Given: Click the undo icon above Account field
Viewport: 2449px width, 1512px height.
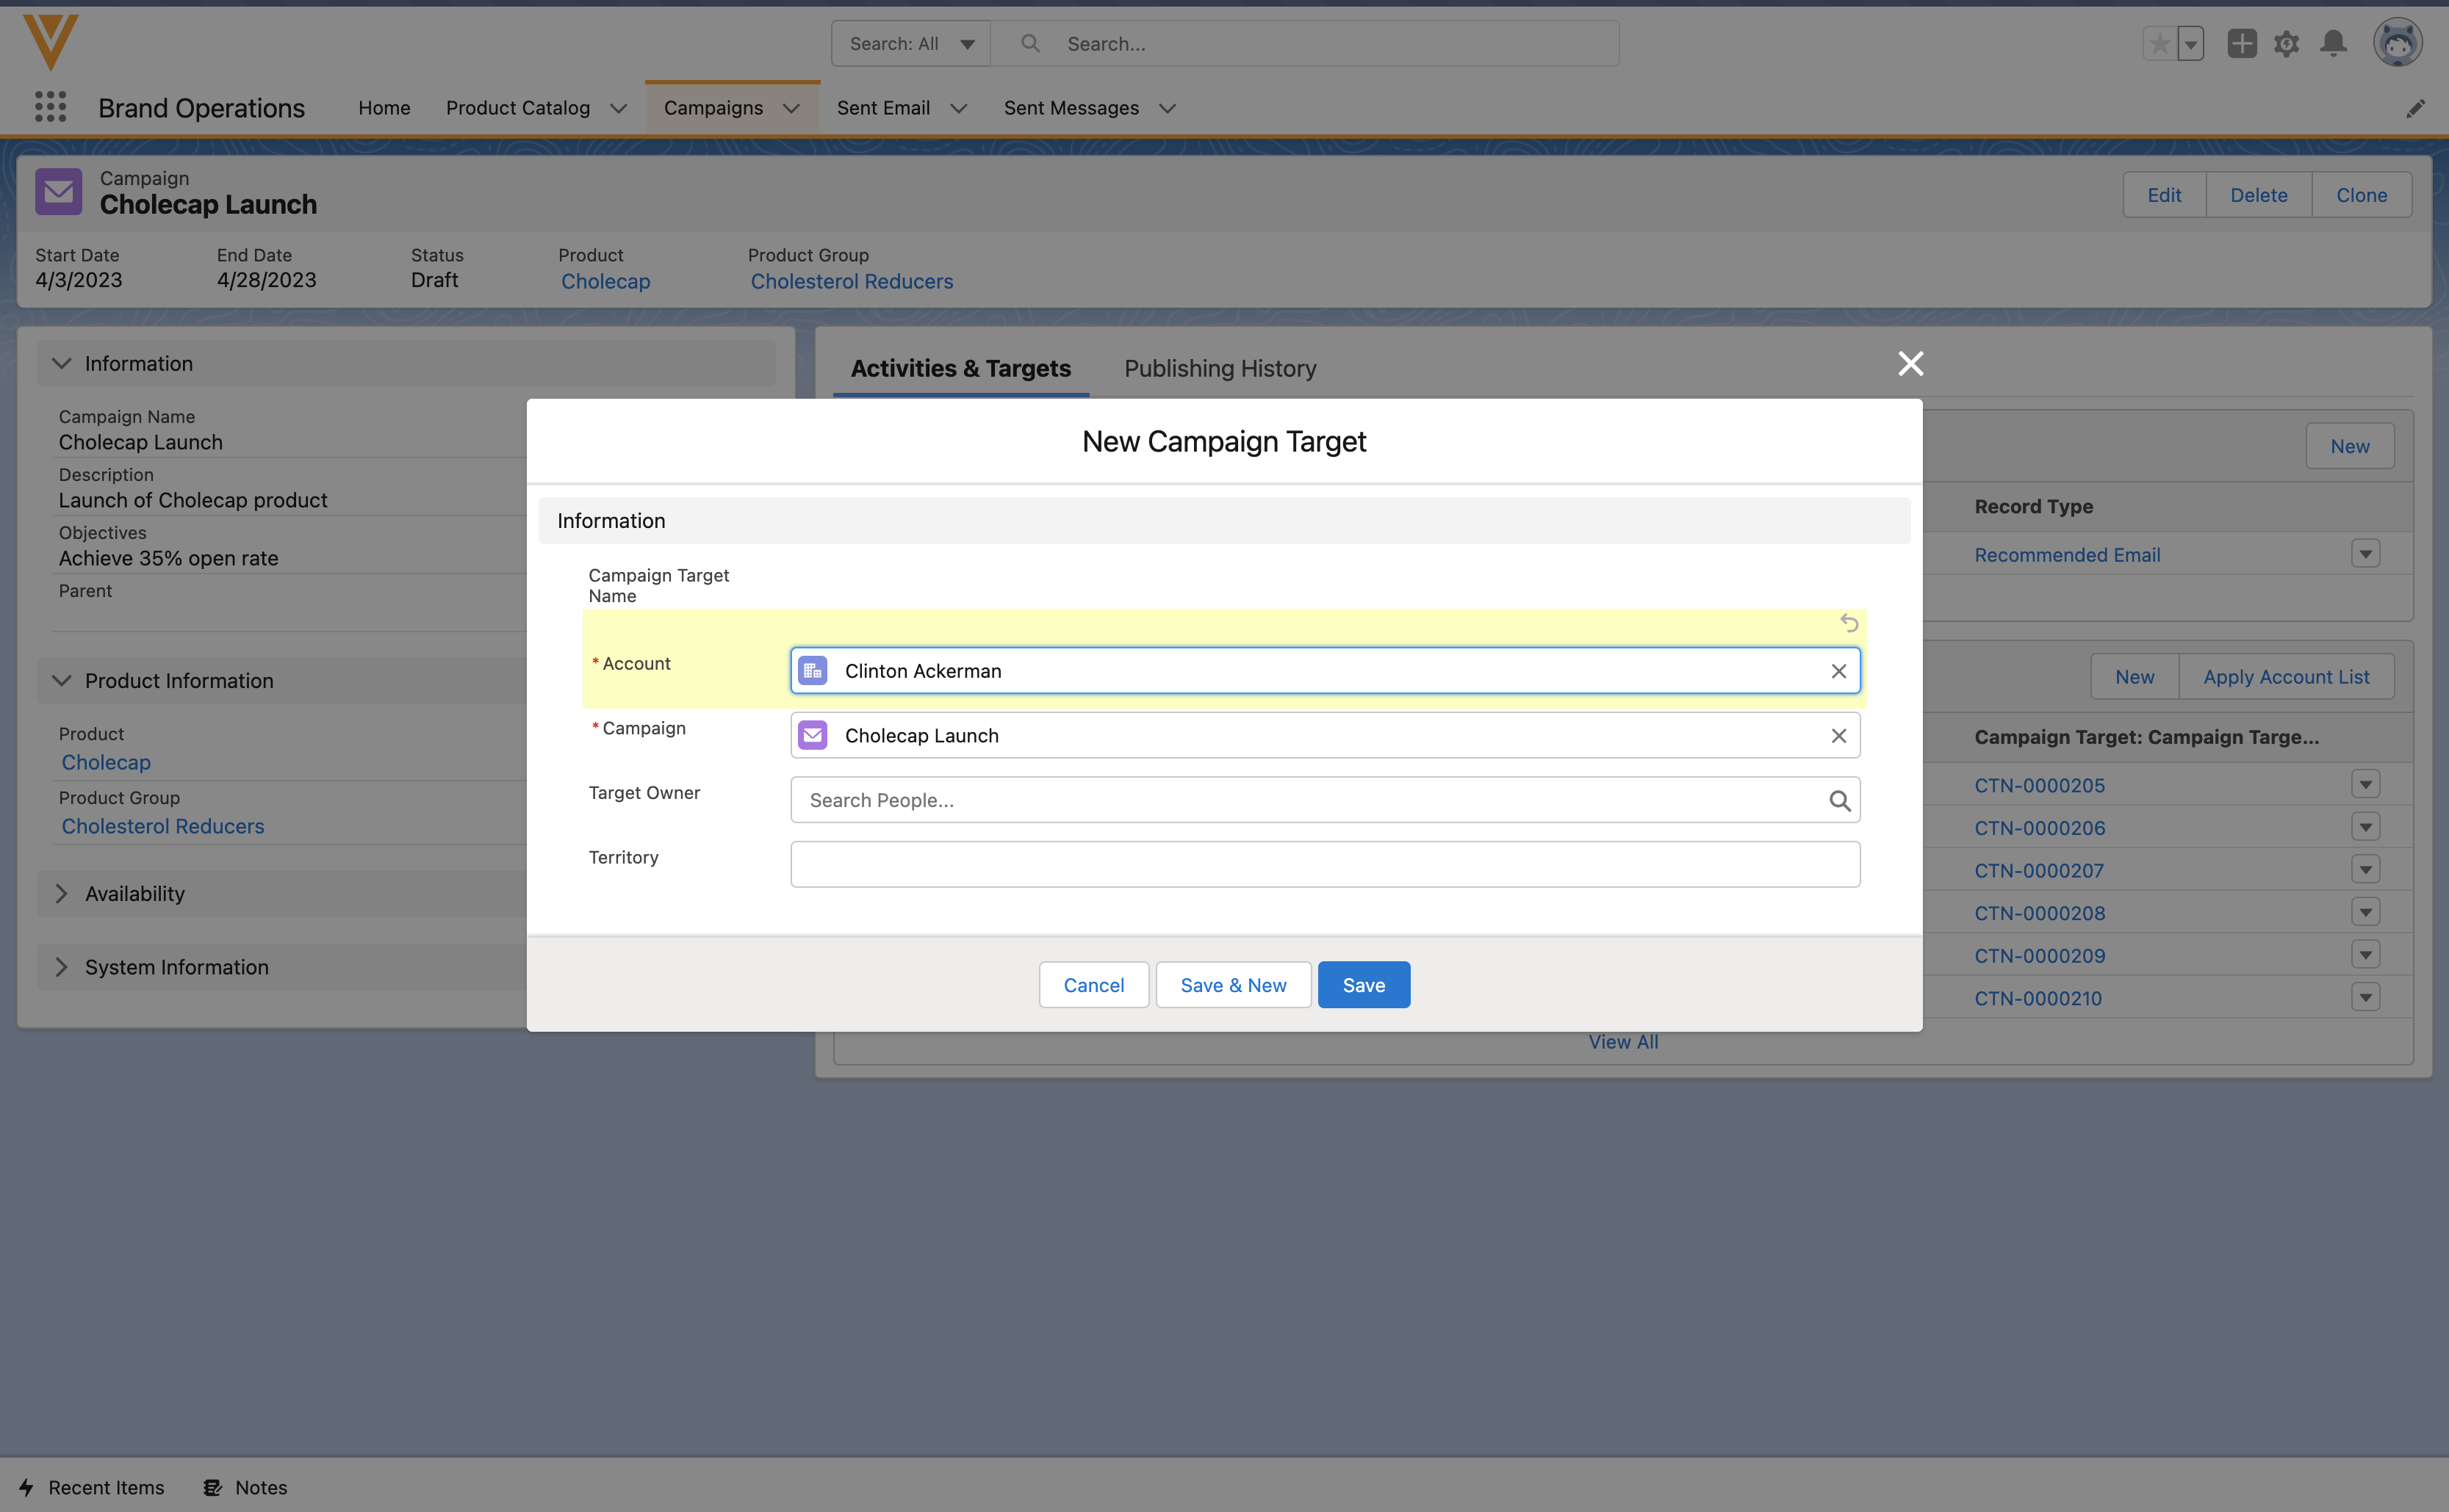Looking at the screenshot, I should pyautogui.click(x=1849, y=623).
